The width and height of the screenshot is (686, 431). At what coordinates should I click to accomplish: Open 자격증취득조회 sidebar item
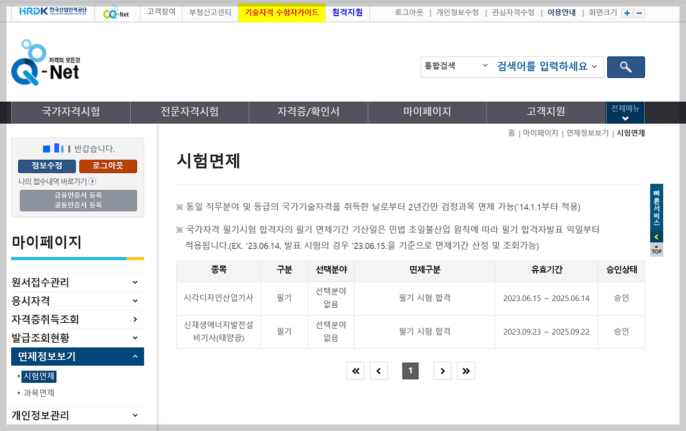click(78, 319)
